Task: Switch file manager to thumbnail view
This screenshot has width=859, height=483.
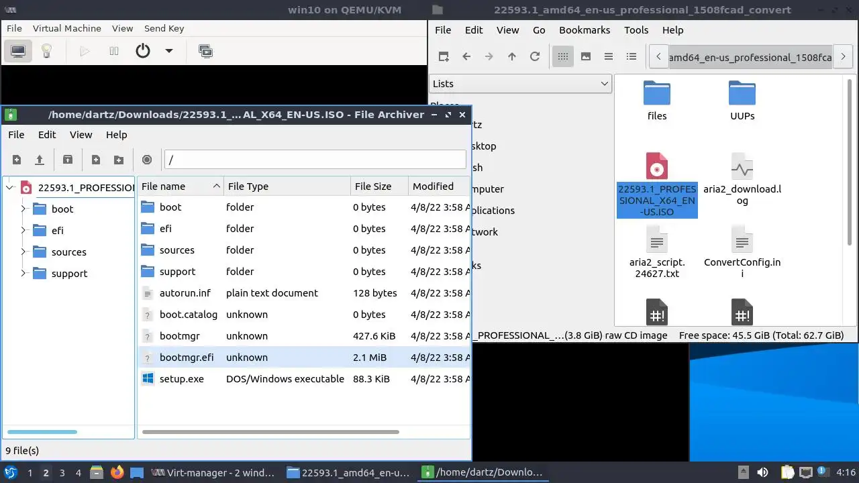Action: pos(586,56)
